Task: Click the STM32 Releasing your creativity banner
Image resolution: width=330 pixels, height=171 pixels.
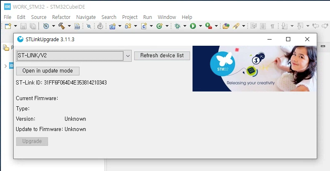Action: [255, 68]
